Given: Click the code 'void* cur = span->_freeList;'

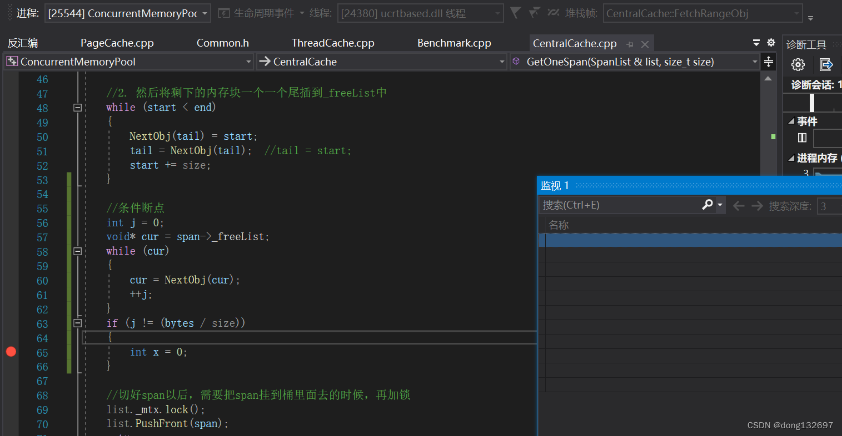Looking at the screenshot, I should click(x=188, y=237).
